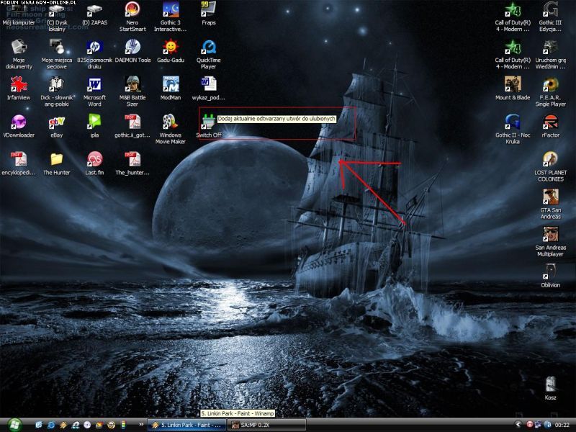Open the Gadu-Gadu messenger icon
This screenshot has width=576, height=432.
(171, 48)
